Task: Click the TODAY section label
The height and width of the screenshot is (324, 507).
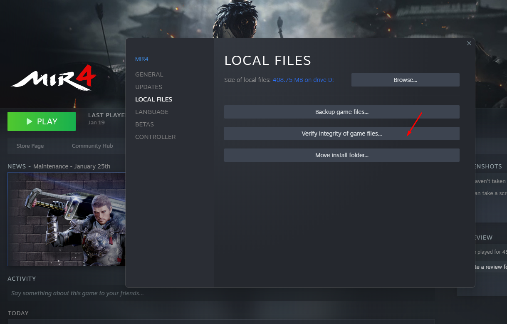Action: [18, 313]
